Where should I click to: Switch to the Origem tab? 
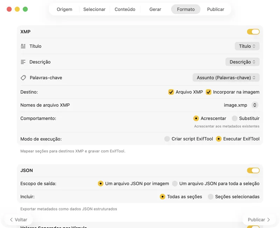[64, 9]
